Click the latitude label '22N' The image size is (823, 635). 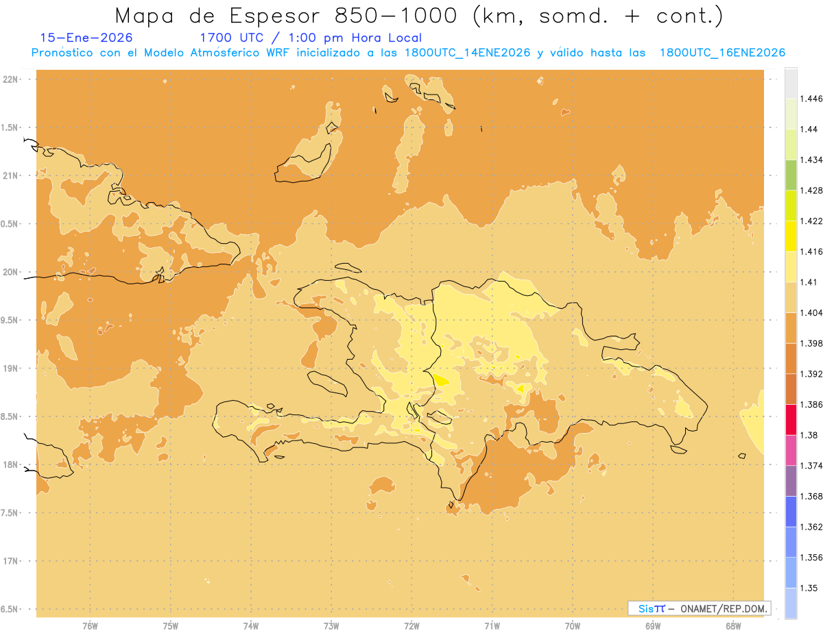10,79
